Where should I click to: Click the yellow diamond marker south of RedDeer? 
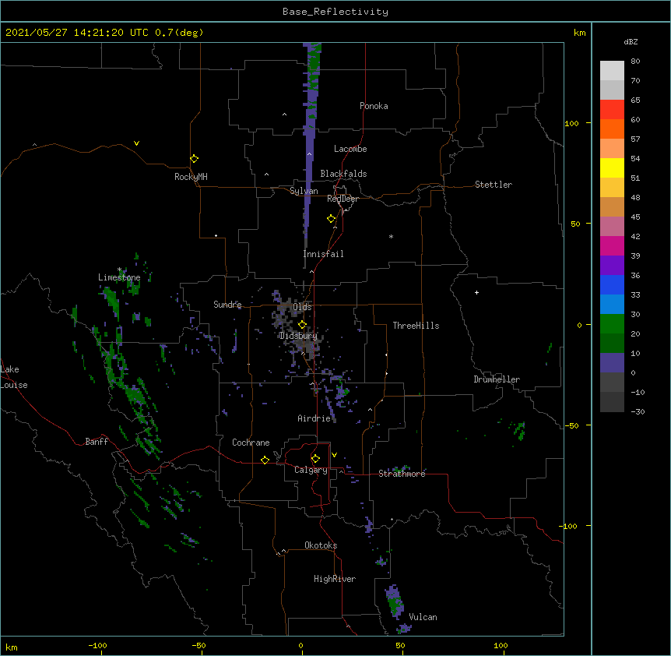pyautogui.click(x=331, y=219)
